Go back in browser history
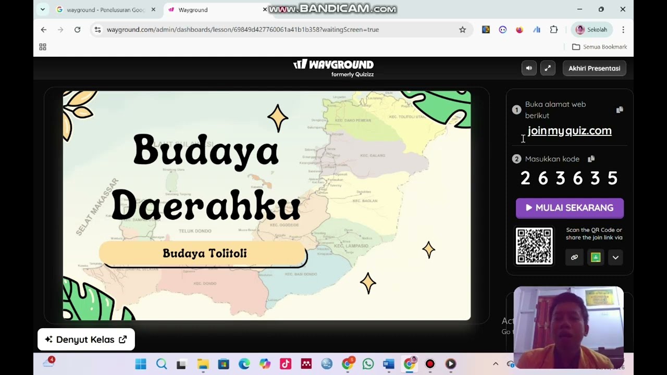Screen dimensions: 667x375 pos(44,30)
